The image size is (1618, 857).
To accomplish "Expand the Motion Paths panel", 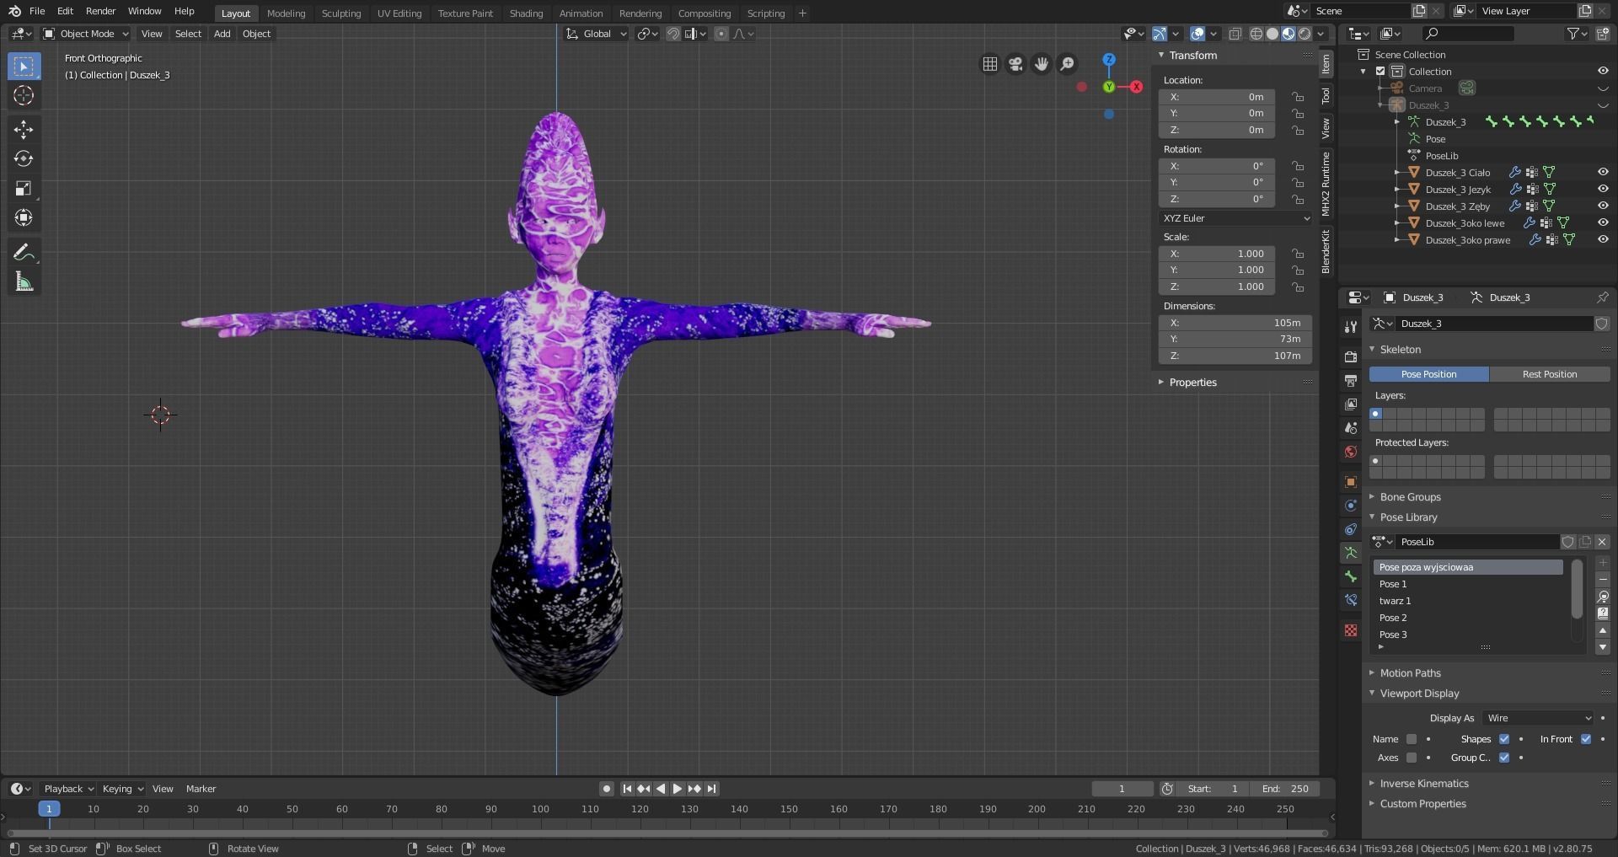I will [x=1410, y=673].
